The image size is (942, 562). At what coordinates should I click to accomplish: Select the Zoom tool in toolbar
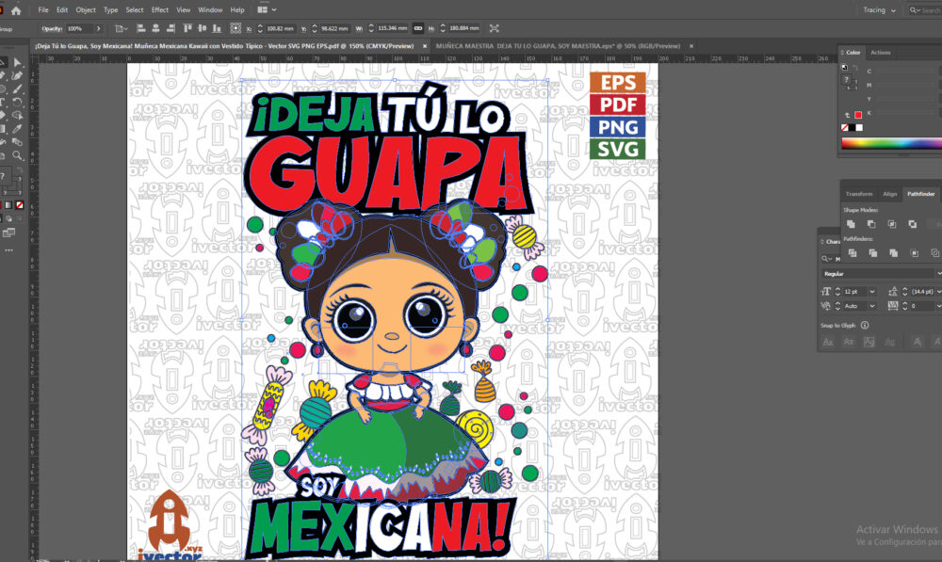coord(17,155)
